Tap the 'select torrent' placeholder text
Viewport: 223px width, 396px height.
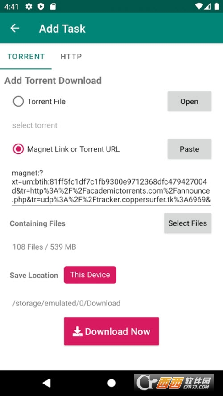point(35,125)
